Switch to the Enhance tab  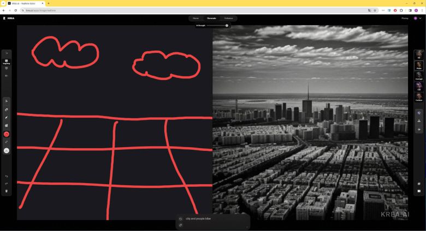pos(228,18)
